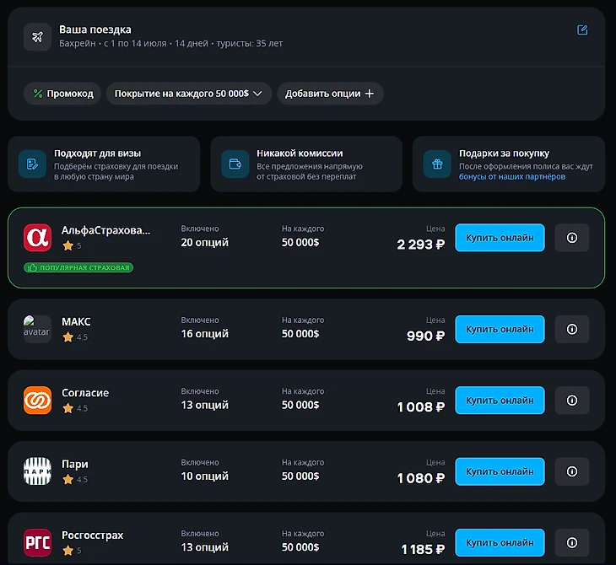Click the Пари company logo
This screenshot has height=565, width=616.
(37, 471)
